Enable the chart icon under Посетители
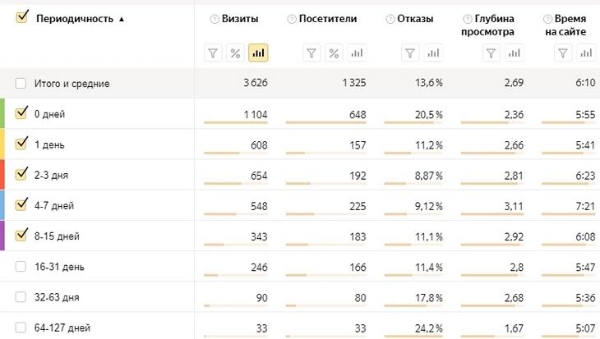Screen dimensions: 600x339 357,53
